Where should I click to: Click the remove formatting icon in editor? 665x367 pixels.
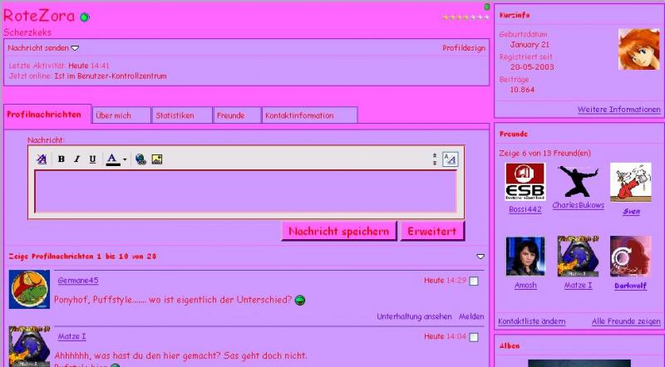pos(42,159)
